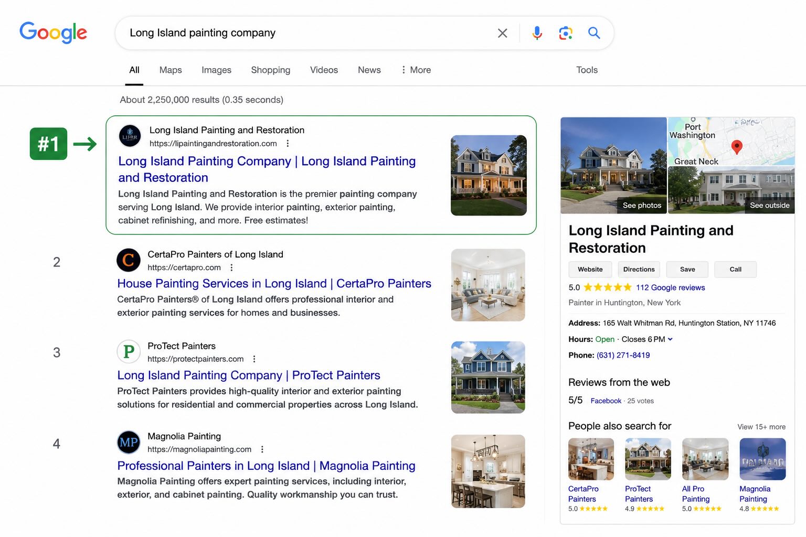Viewport: 806px width, 537px height.
Task: Click the Website button in knowledge panel
Action: (x=590, y=270)
